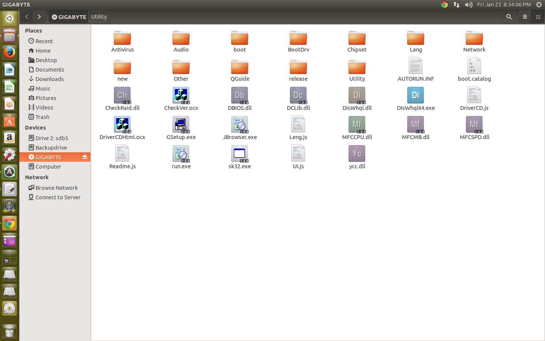This screenshot has width=545, height=341.
Task: Open Desktop in sidebar
Action: pos(55,60)
